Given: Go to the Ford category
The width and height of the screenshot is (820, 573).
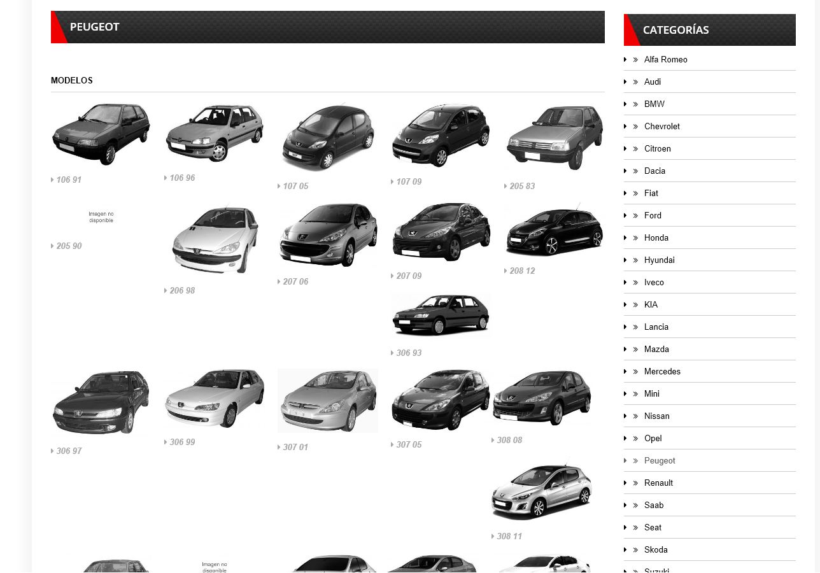Looking at the screenshot, I should click(x=653, y=216).
